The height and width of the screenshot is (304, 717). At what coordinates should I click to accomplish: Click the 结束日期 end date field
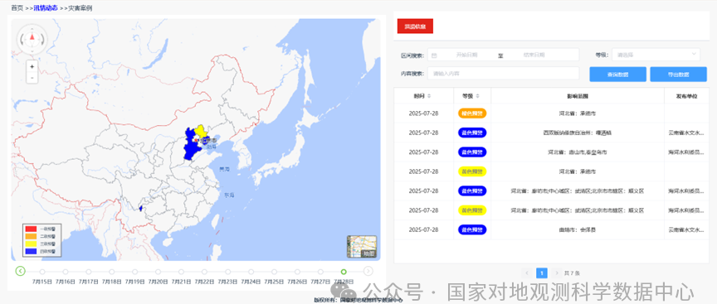(534, 55)
